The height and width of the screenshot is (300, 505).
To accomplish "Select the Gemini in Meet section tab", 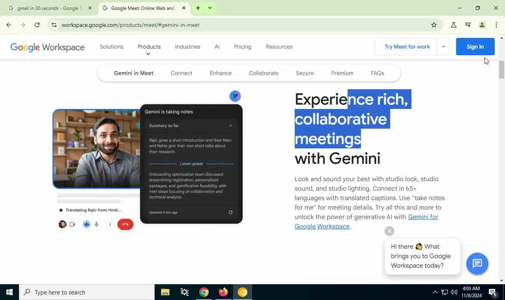I will [134, 73].
